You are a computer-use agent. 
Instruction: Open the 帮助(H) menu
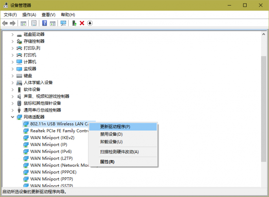click(x=68, y=15)
